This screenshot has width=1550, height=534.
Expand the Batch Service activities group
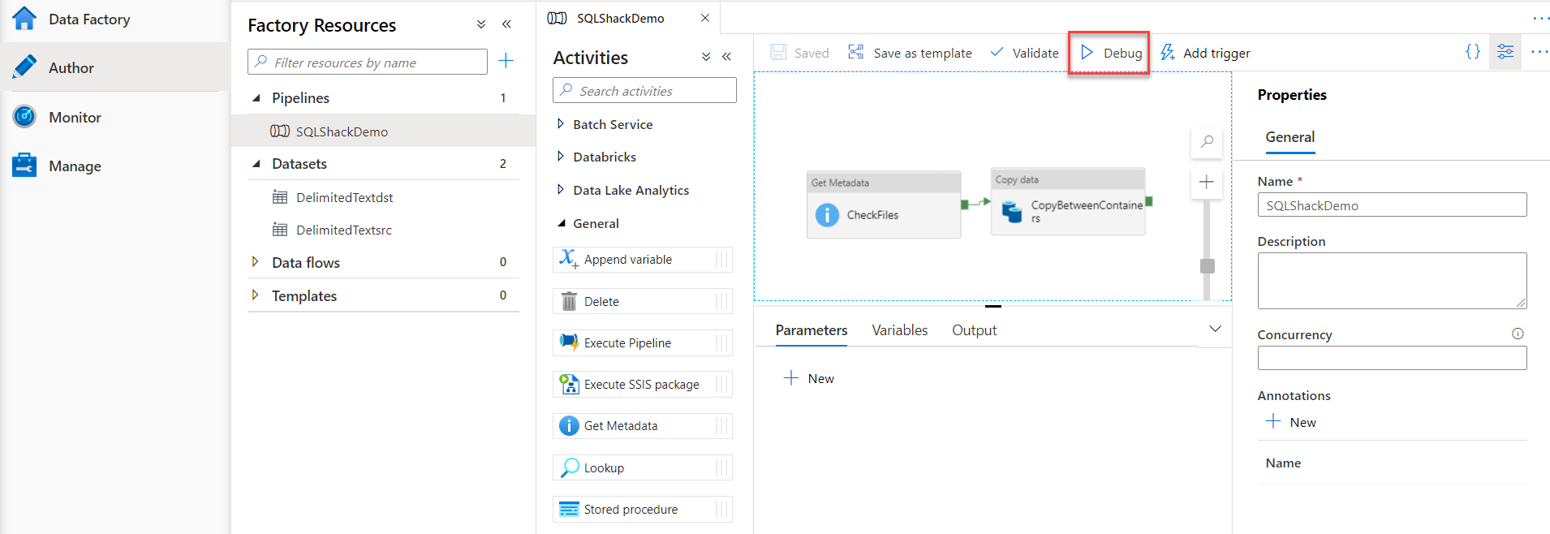[560, 124]
